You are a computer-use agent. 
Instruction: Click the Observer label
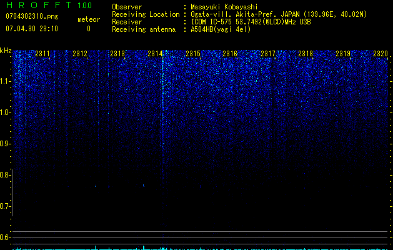coord(127,7)
